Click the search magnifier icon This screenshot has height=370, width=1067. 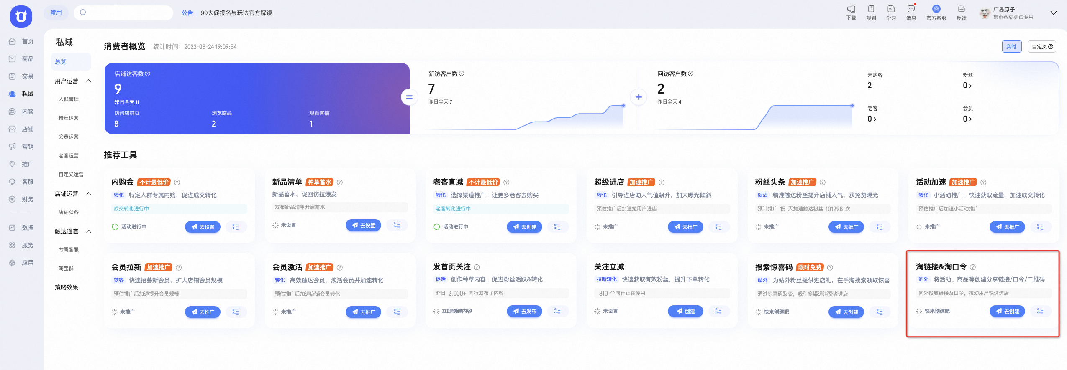click(83, 13)
